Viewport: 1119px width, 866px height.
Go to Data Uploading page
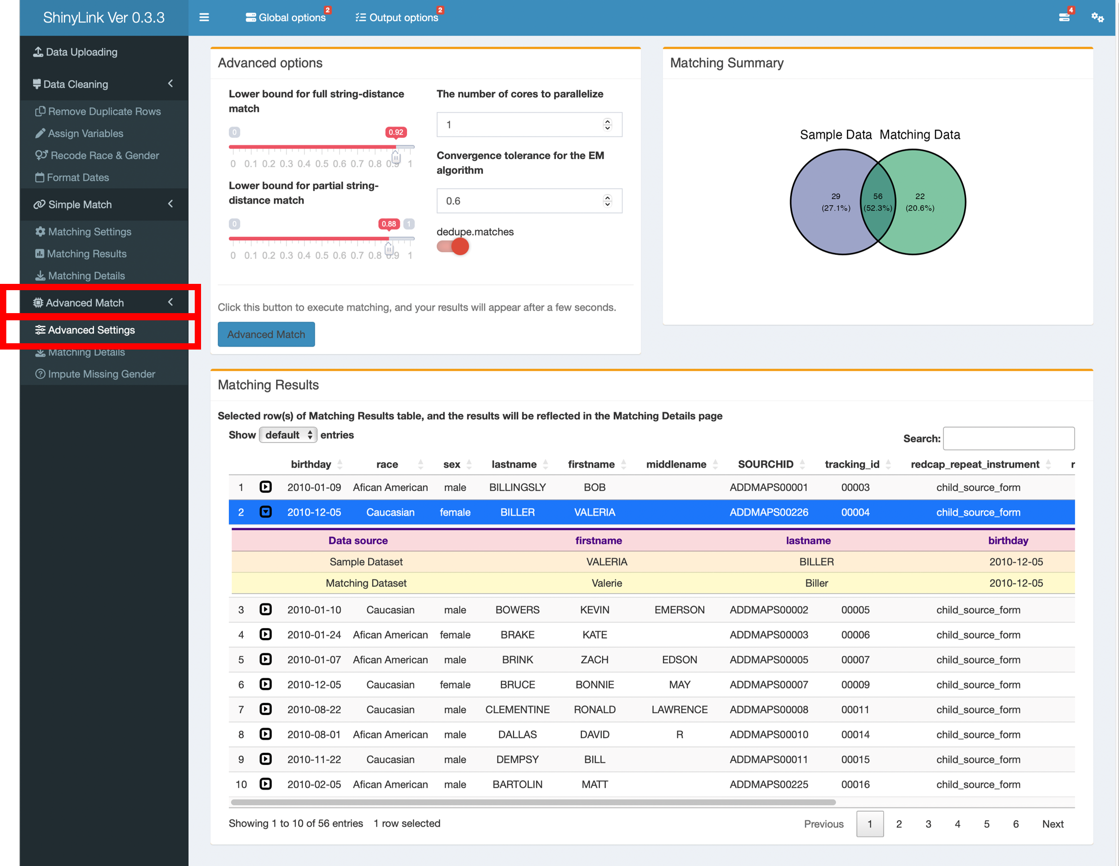pyautogui.click(x=104, y=52)
